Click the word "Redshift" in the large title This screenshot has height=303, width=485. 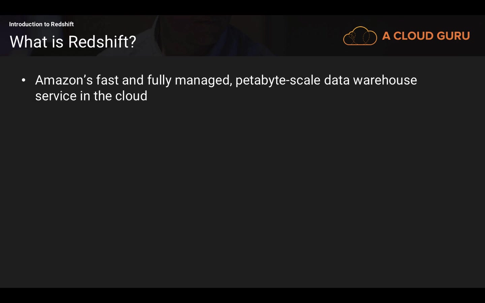click(x=98, y=42)
